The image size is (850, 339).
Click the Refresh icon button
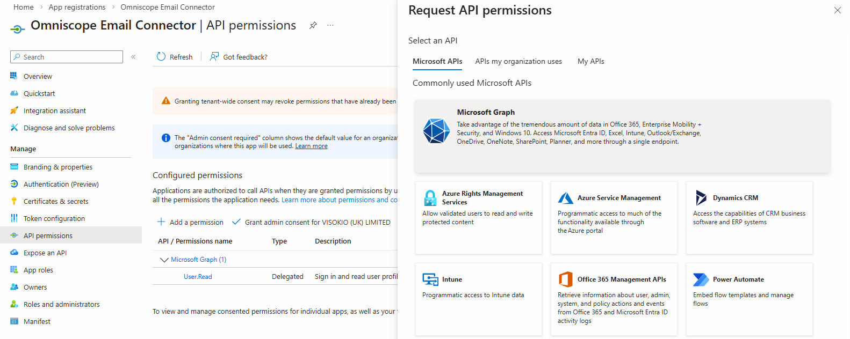tap(161, 57)
